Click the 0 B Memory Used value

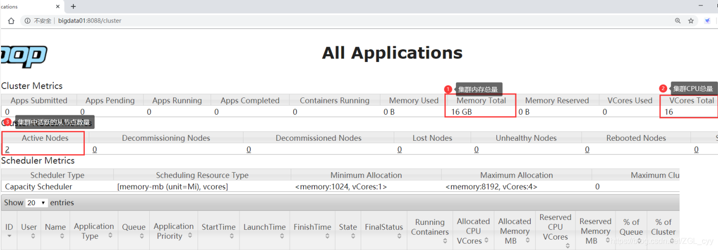[x=389, y=112]
